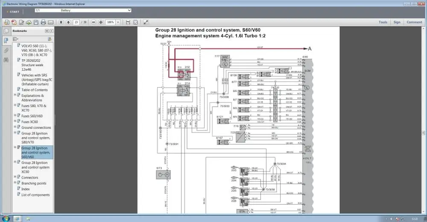
Task: Select the Ground connections bookmark text
Action: click(36, 127)
